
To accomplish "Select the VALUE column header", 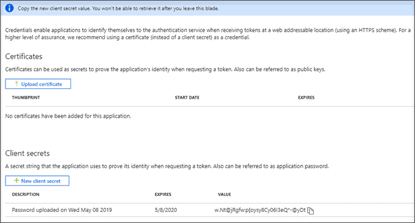I will (225, 194).
